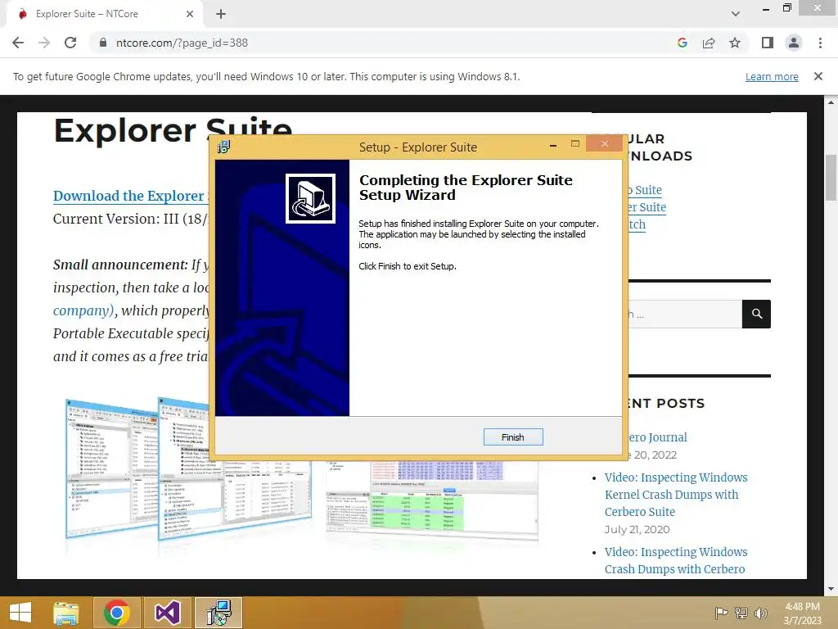Switch to Google Chrome in the taskbar
Screen dimensions: 838x629
(x=117, y=613)
